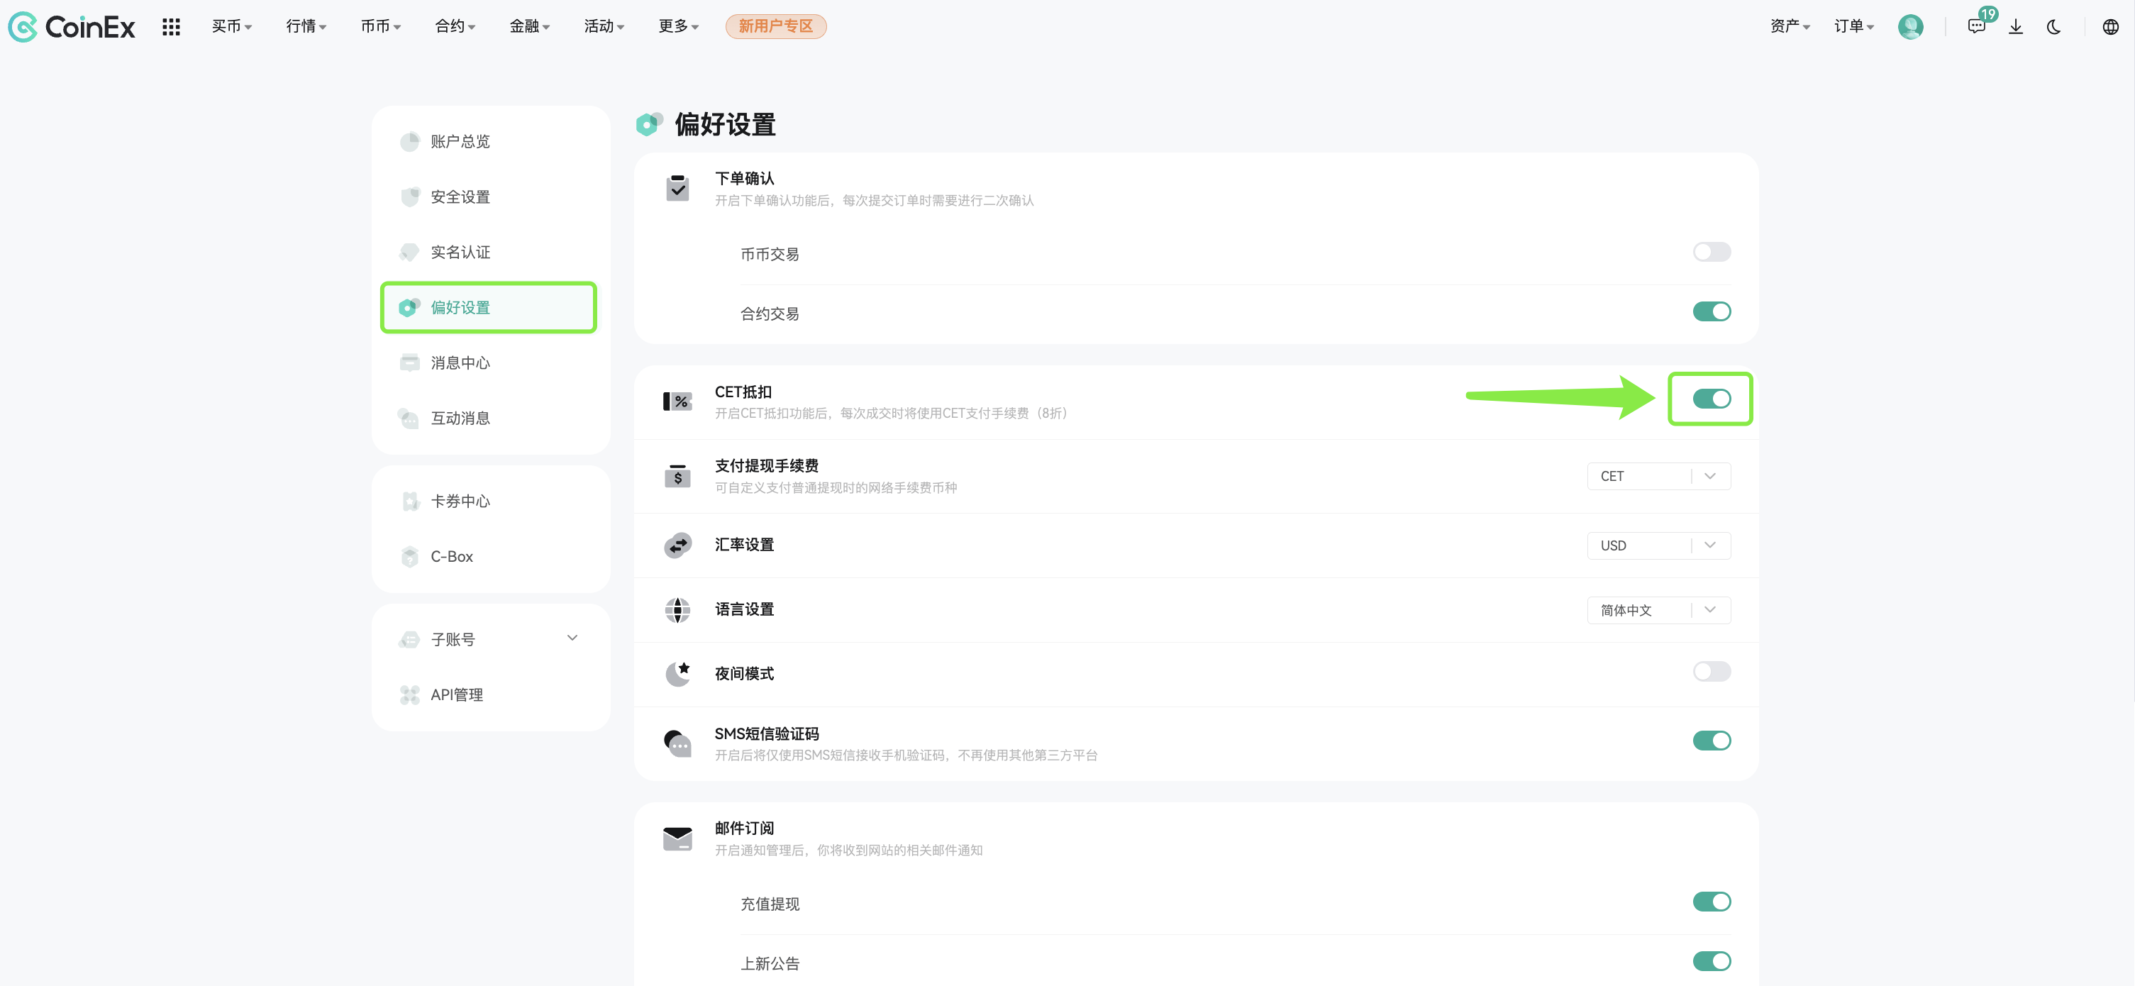The image size is (2135, 986).
Task: Click the download app icon
Action: pos(2016,26)
